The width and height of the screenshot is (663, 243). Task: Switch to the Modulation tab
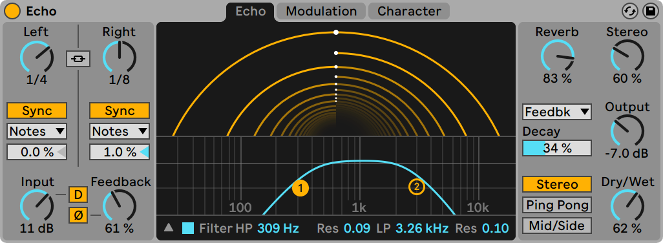321,11
